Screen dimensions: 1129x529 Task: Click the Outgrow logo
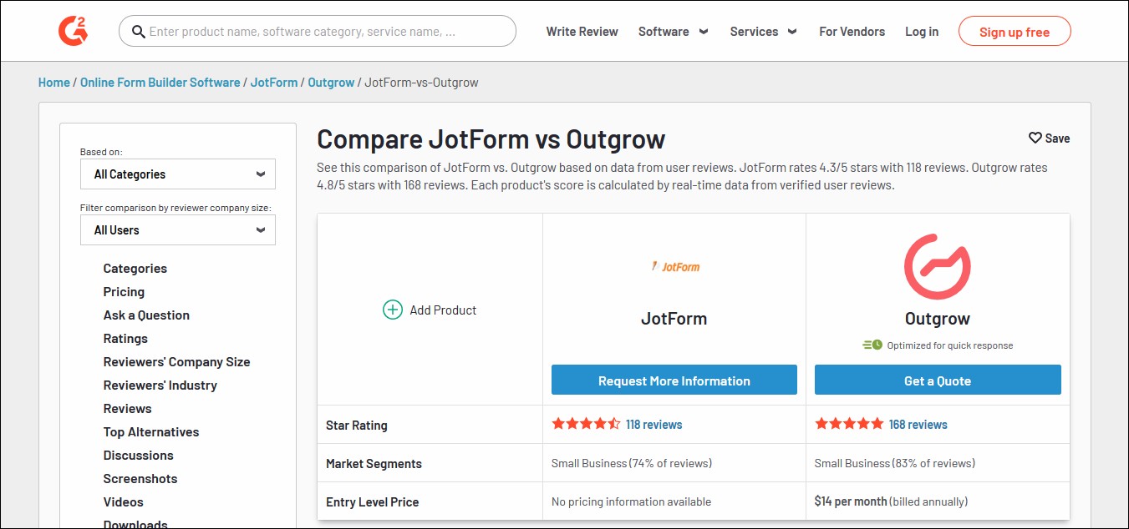pyautogui.click(x=937, y=267)
